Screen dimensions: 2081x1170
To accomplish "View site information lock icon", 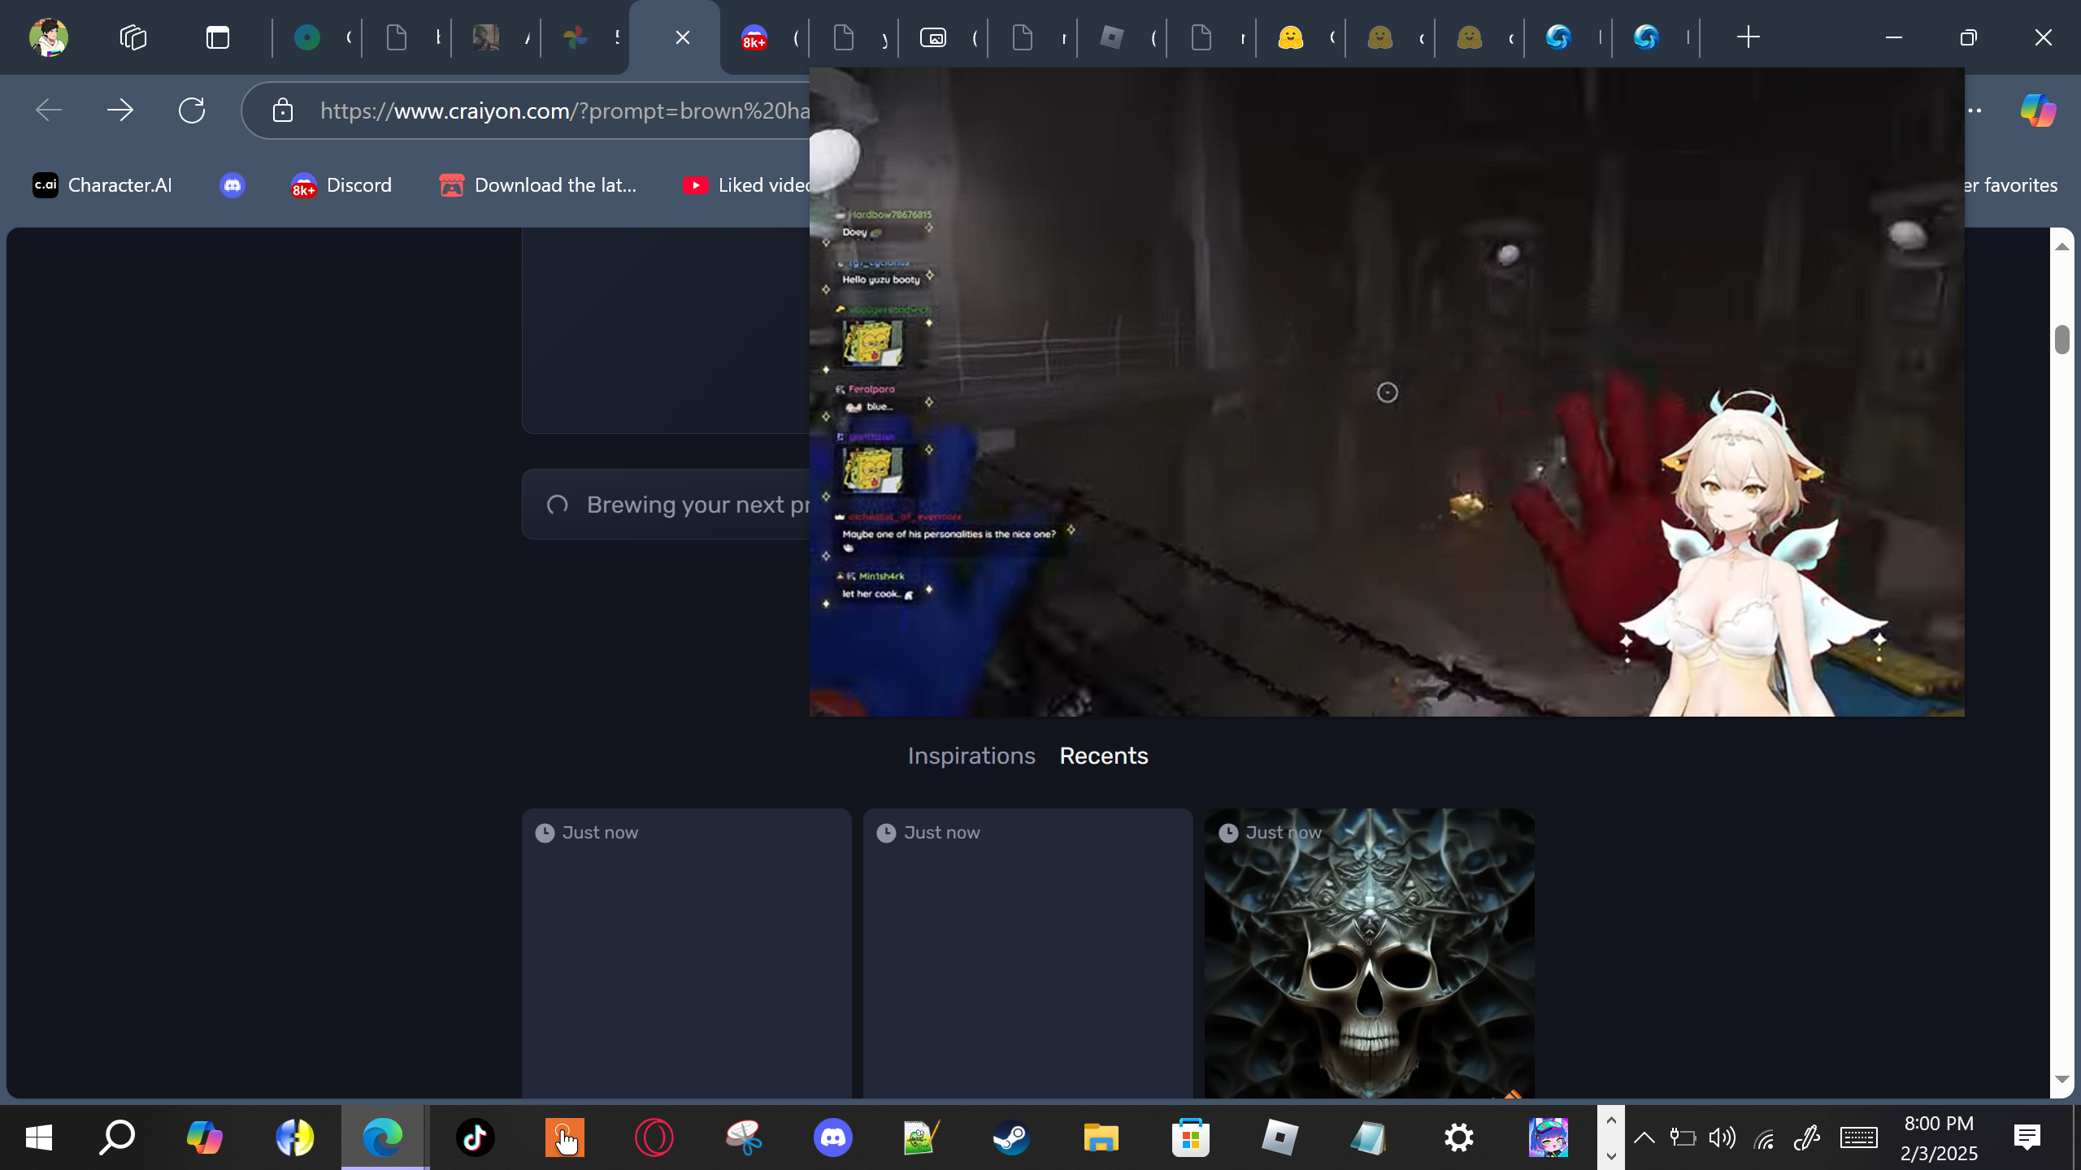I will pos(283,110).
